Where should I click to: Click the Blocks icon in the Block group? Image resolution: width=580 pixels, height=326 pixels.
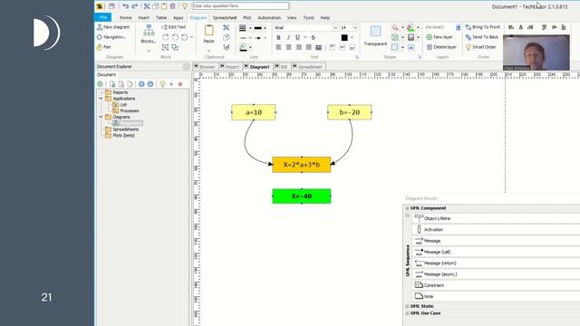pyautogui.click(x=149, y=30)
